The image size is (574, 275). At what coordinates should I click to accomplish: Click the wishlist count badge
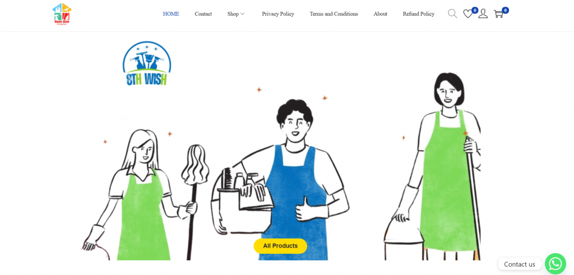point(475,10)
